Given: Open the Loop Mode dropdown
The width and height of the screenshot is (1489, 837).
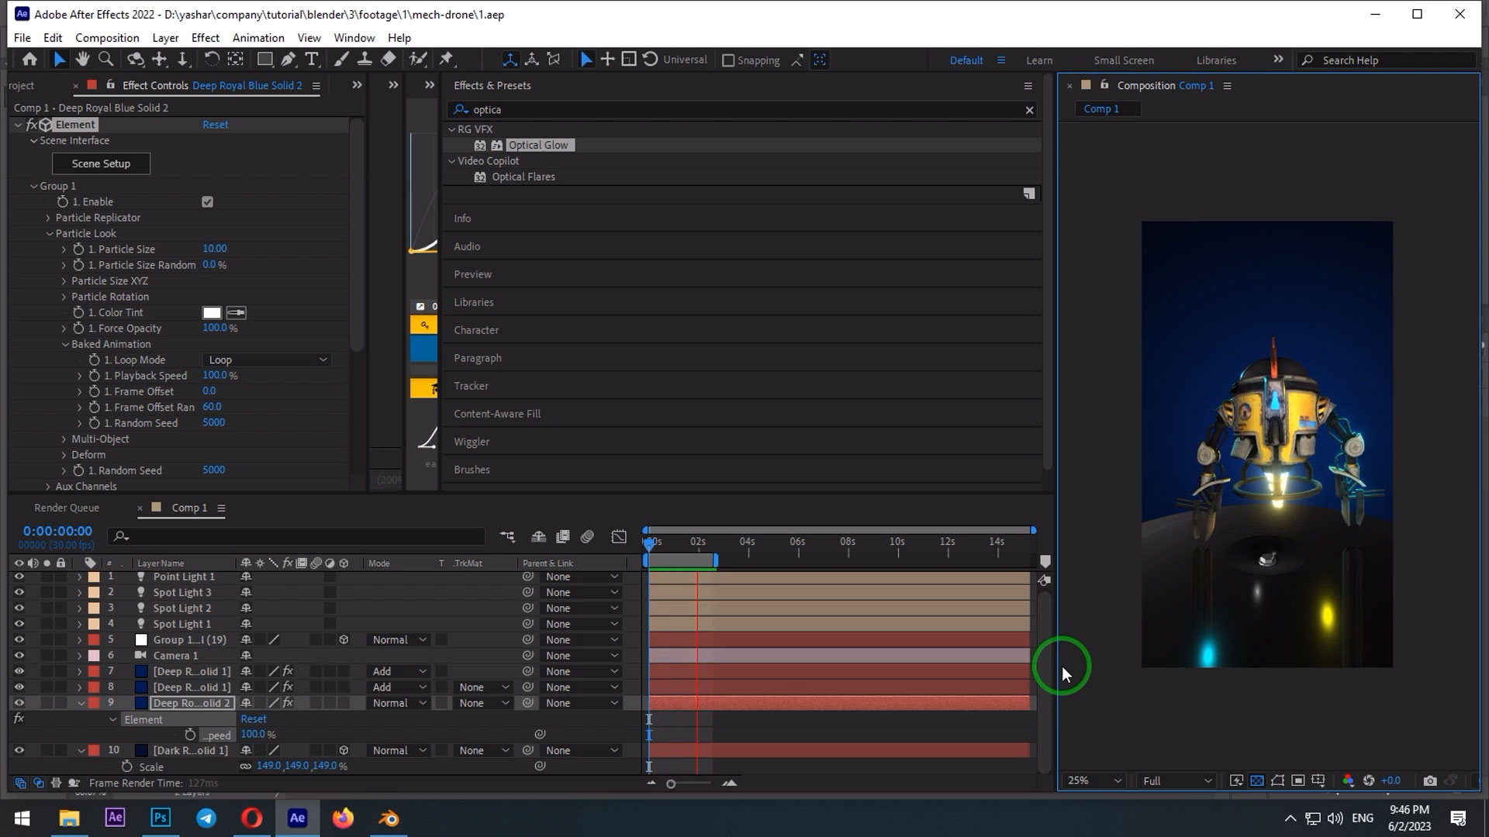Looking at the screenshot, I should click(x=267, y=360).
